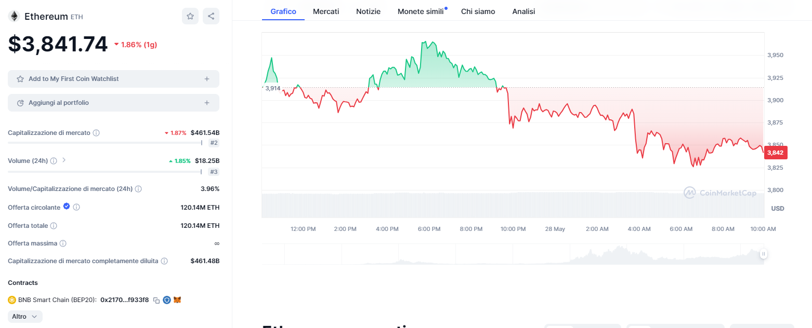The height and width of the screenshot is (328, 812).
Task: Click info icon beside Offerta massima
Action: coord(63,243)
